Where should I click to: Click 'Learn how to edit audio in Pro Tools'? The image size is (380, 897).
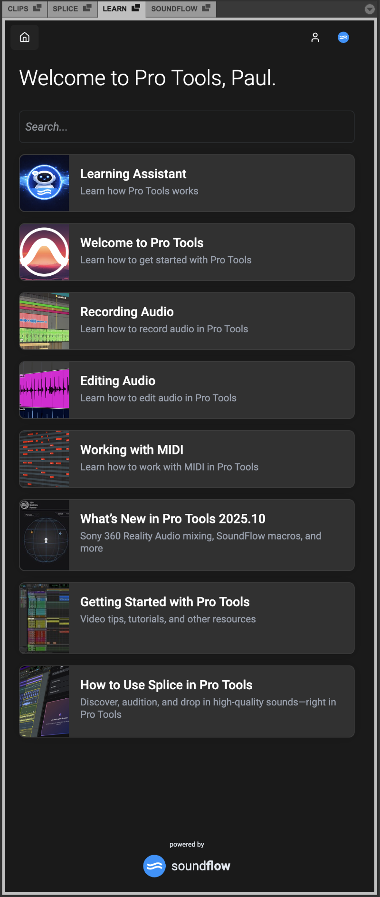(158, 398)
